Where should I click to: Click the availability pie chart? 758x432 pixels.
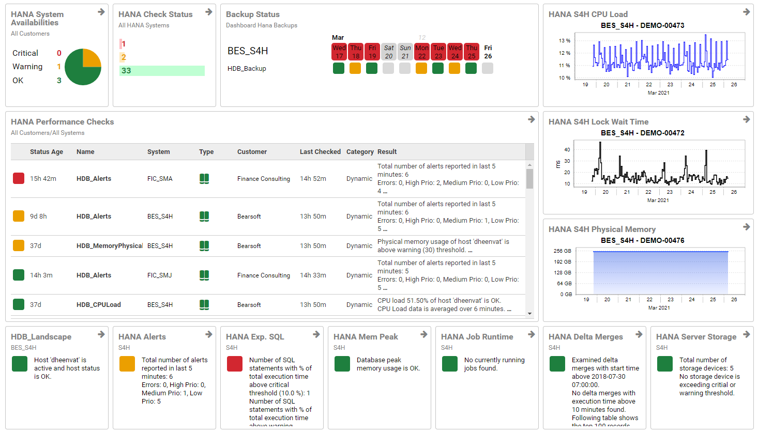coord(83,66)
